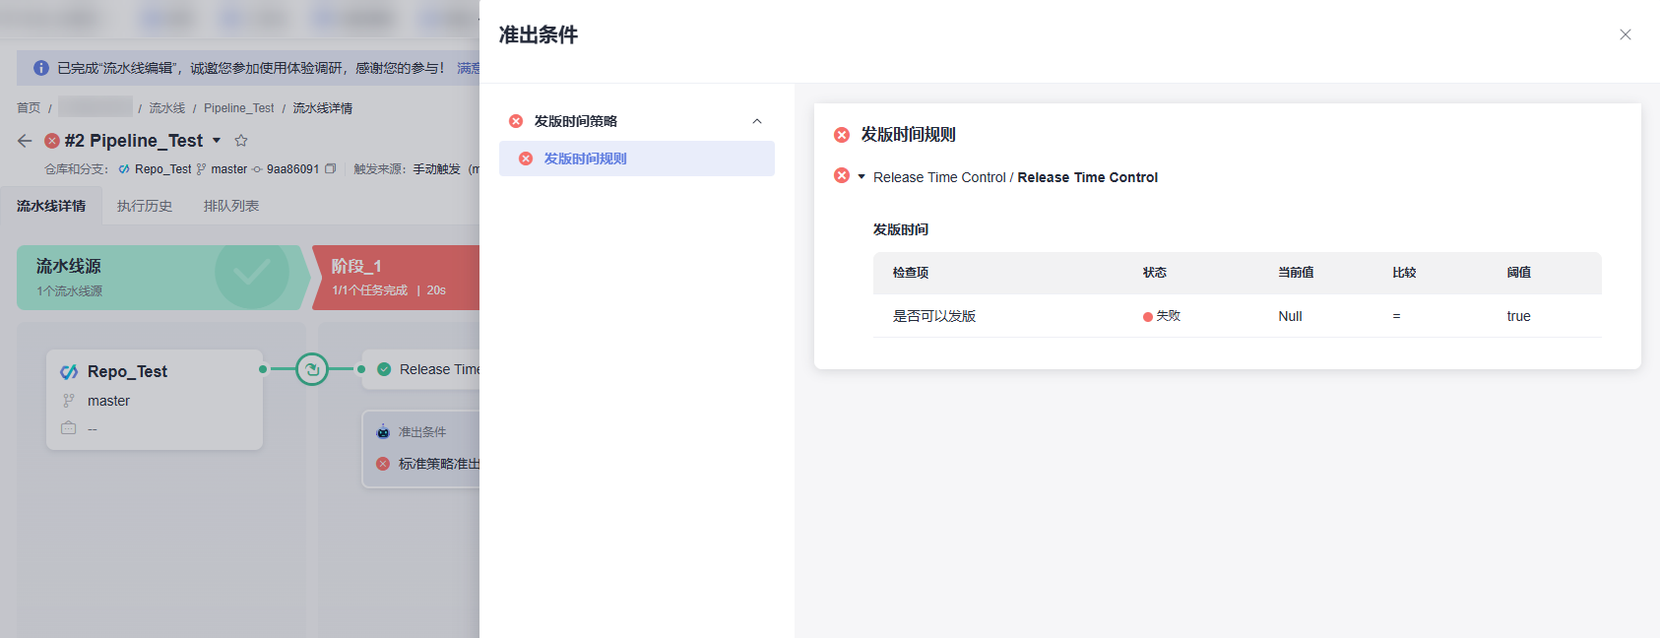Open the Repo_Test source card
Image resolution: width=1660 pixels, height=638 pixels.
click(155, 400)
